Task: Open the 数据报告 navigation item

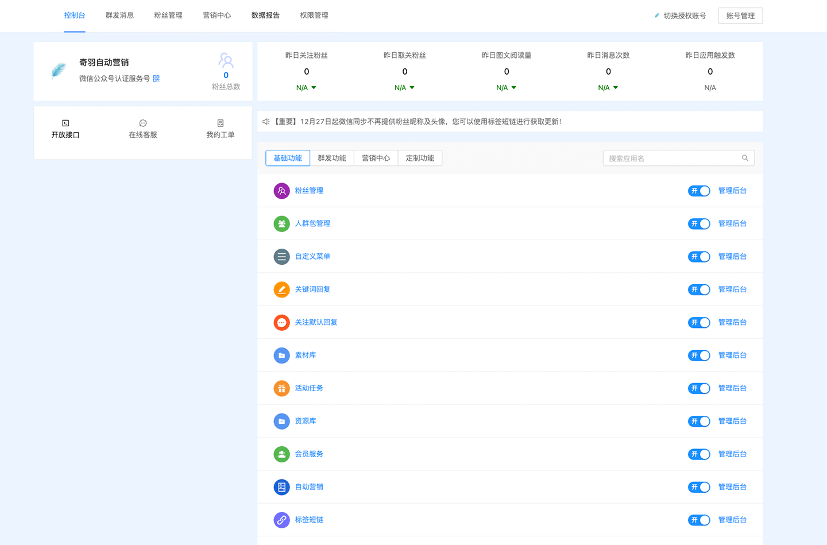Action: click(265, 16)
